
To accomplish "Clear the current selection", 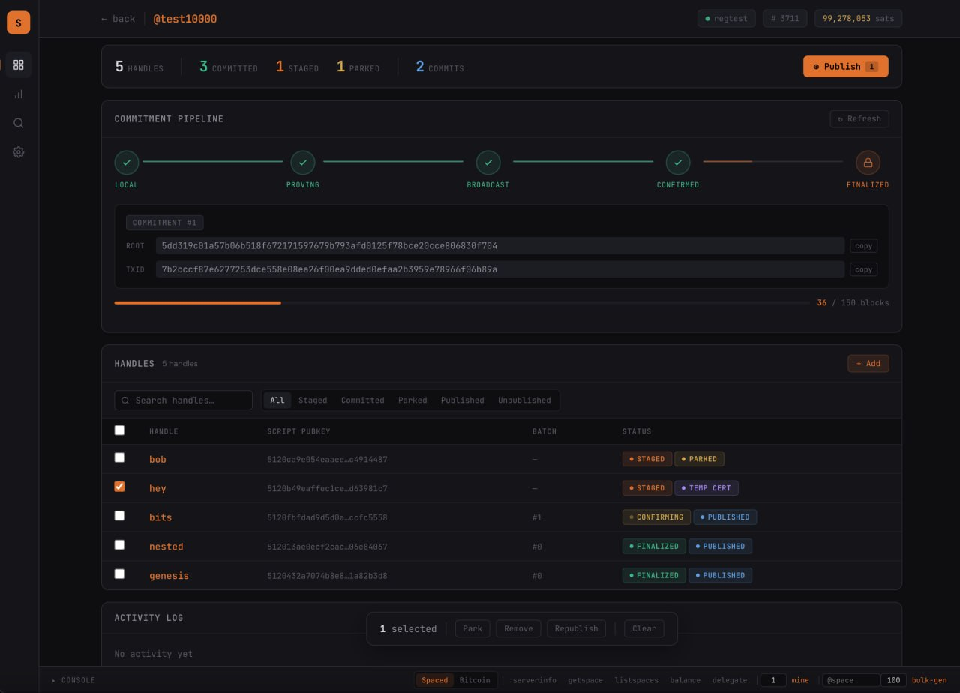I will point(644,628).
